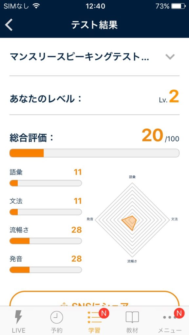Open the LIVE lightning bolt icon
The height and width of the screenshot is (335, 189).
coord(18,317)
